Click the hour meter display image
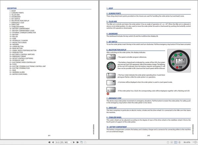 pyautogui.click(x=111, y=75)
